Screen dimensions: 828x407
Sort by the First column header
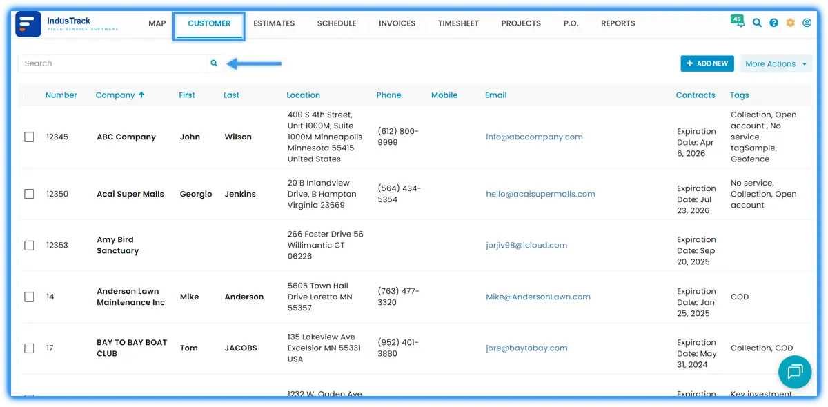click(x=187, y=95)
